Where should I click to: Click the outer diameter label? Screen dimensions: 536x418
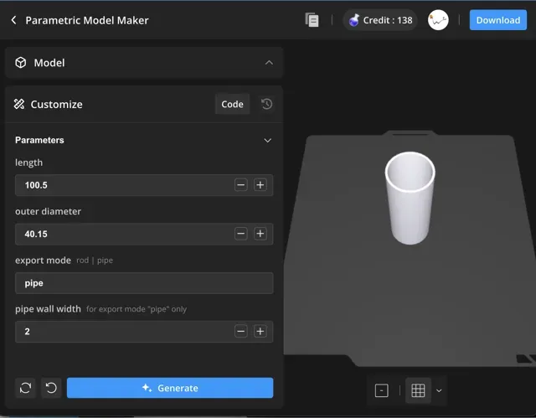click(48, 212)
